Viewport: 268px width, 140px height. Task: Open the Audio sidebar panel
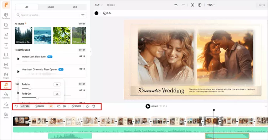[x=6, y=85]
